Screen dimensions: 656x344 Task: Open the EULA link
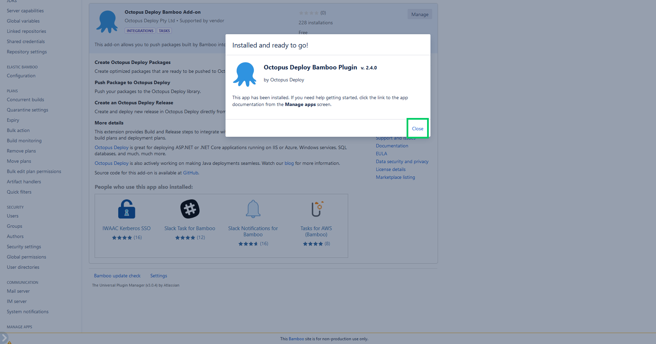click(381, 154)
